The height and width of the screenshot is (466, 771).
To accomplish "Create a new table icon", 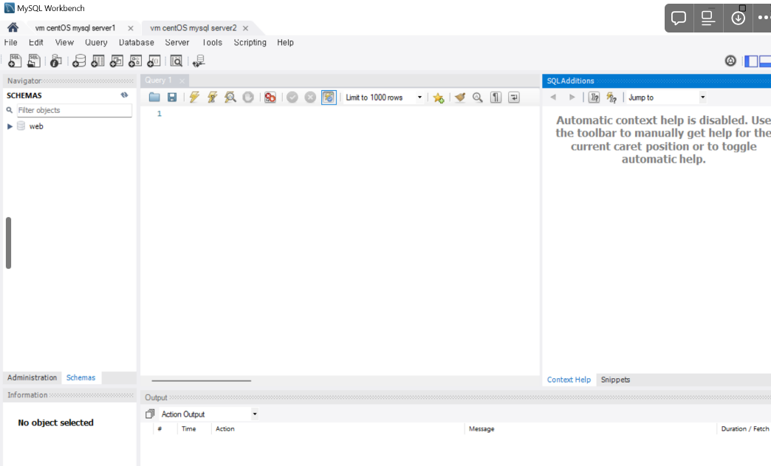I will pos(97,61).
